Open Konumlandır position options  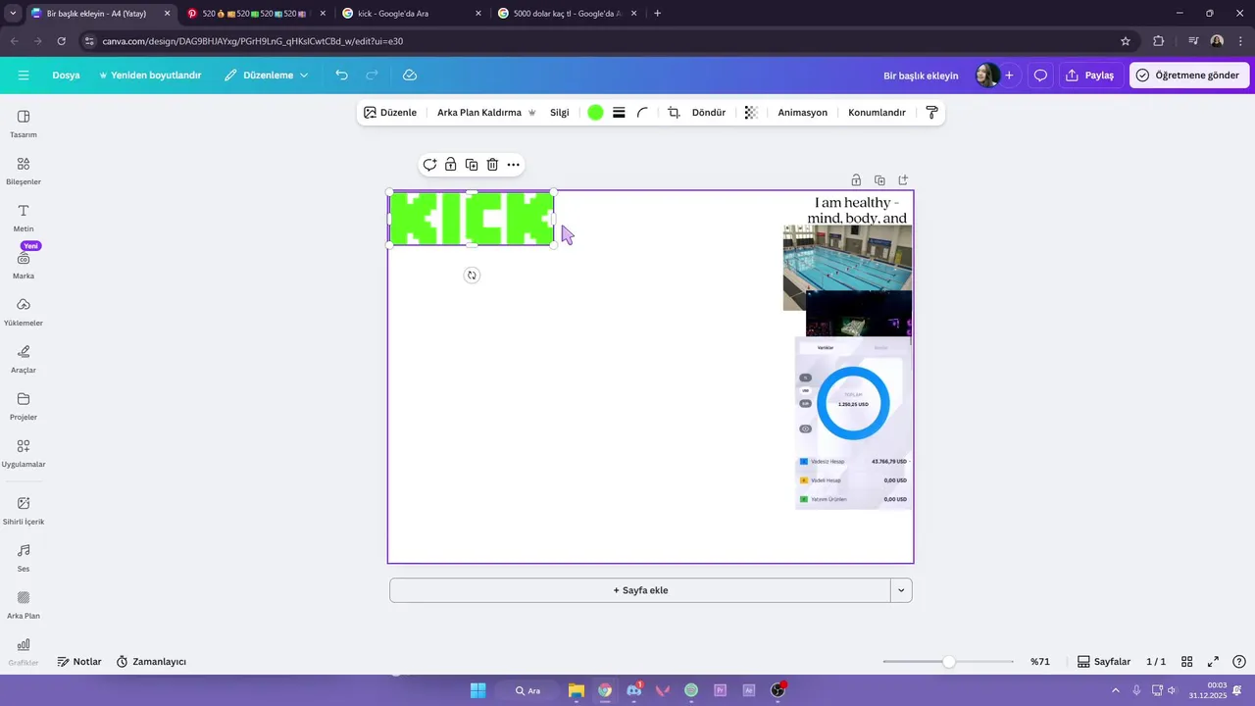(x=877, y=113)
